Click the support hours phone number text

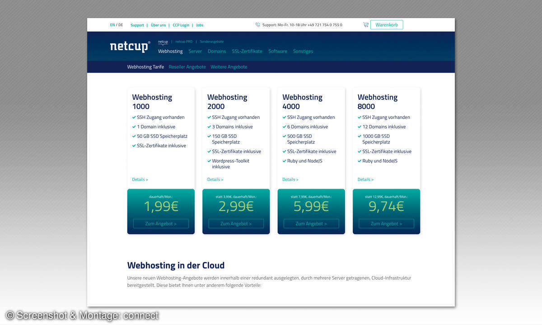(302, 25)
